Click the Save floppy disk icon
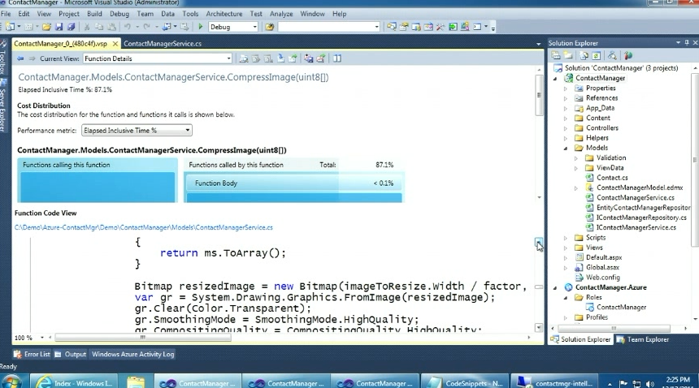The image size is (699, 388). point(59,27)
